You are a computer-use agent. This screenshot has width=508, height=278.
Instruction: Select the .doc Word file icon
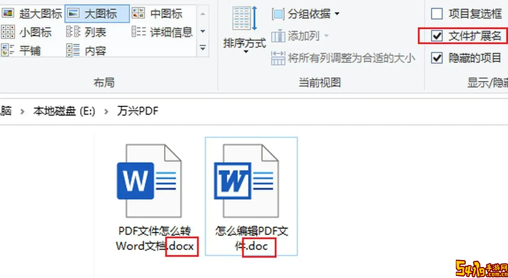(x=247, y=181)
